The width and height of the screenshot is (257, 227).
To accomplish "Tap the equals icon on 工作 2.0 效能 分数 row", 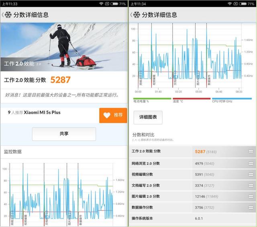I will coord(251,151).
